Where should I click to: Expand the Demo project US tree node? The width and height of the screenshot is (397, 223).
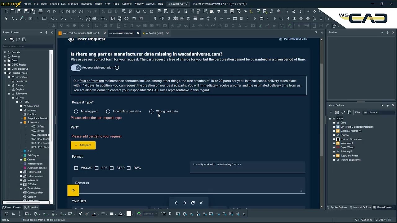click(5, 69)
